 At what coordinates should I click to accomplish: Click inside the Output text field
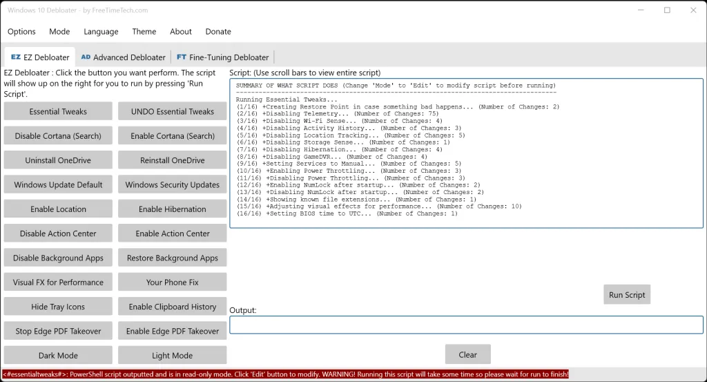(x=466, y=325)
